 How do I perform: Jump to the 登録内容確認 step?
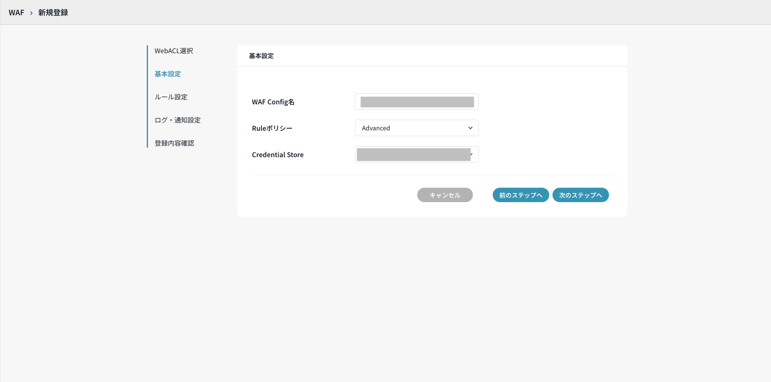pyautogui.click(x=174, y=143)
